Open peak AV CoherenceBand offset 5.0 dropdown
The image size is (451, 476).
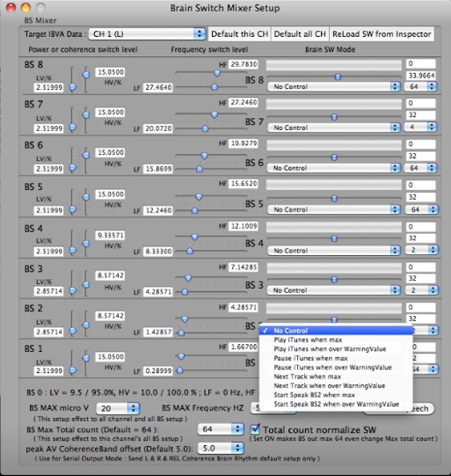point(221,448)
